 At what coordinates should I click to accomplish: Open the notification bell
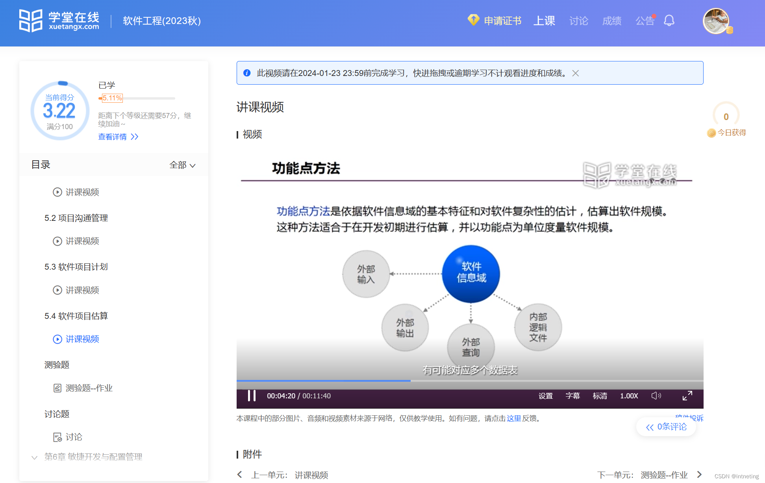pyautogui.click(x=669, y=20)
